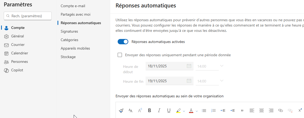Center align the text
The image size is (304, 118).
[x=261, y=111]
